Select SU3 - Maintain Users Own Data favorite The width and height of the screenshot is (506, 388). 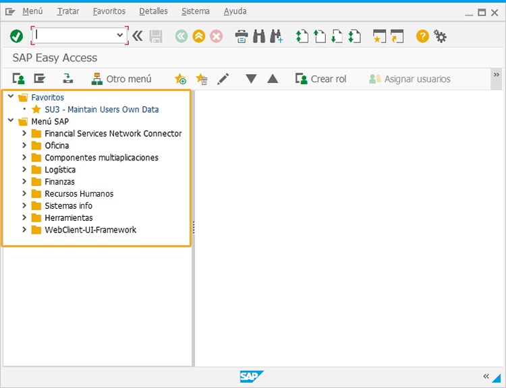102,110
